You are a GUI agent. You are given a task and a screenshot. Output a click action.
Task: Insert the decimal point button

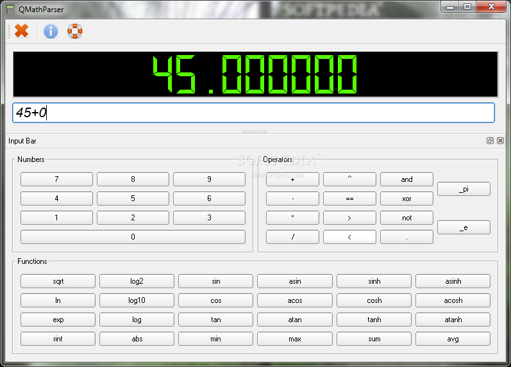[406, 237]
